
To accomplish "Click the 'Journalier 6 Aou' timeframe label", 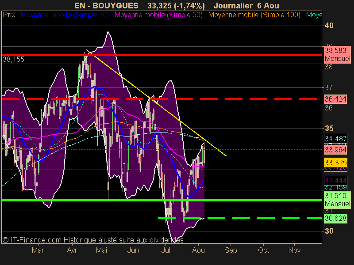I will [246, 6].
